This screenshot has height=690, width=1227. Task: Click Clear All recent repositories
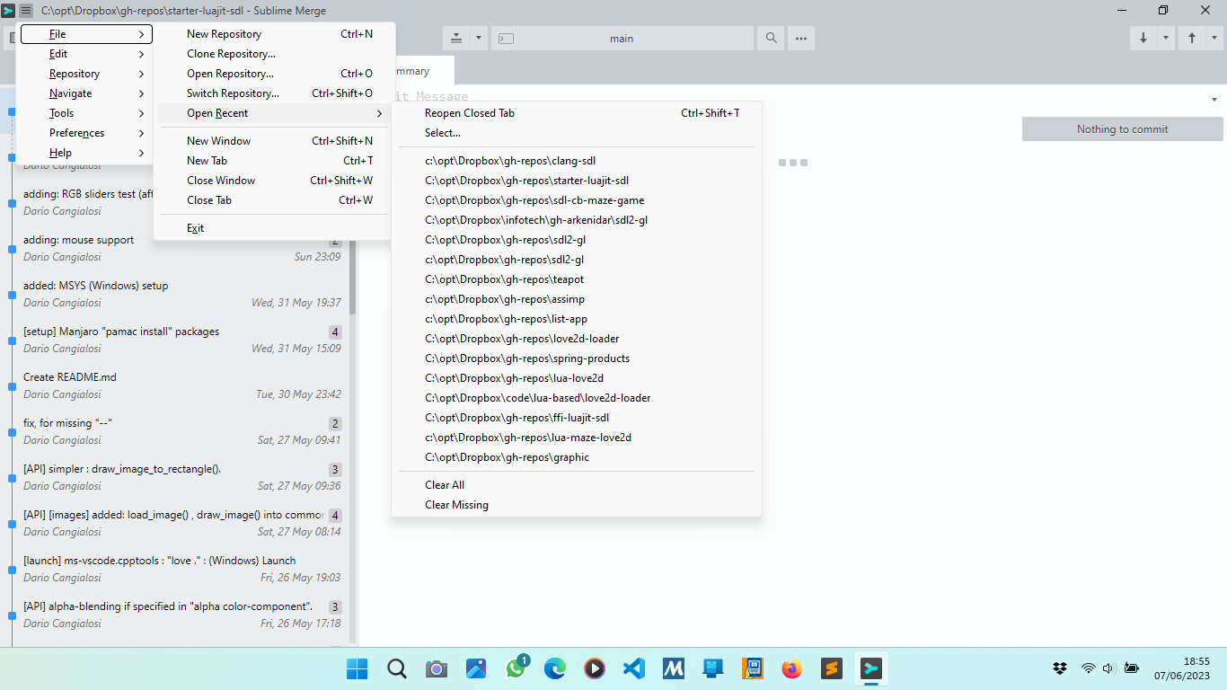coord(577,485)
